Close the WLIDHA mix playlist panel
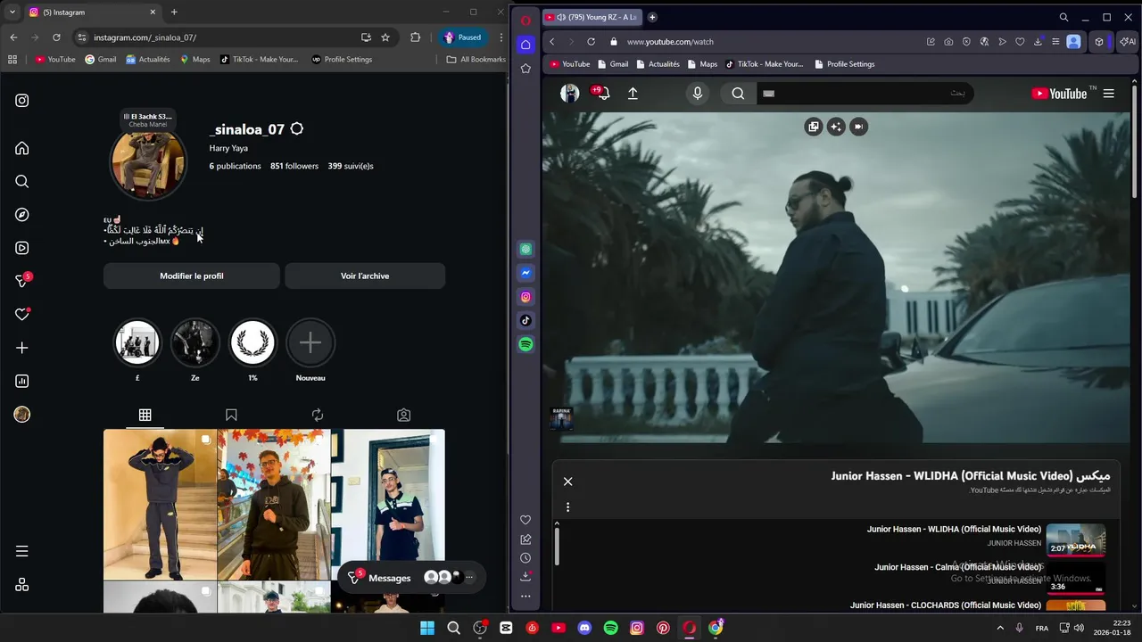The image size is (1142, 642). [567, 481]
